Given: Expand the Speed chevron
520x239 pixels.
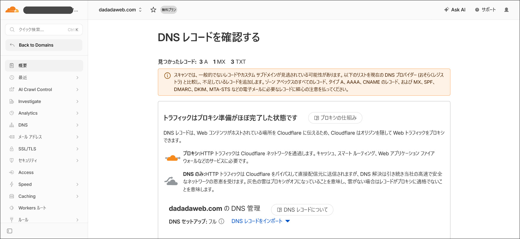Looking at the screenshot, I should click(x=77, y=184).
